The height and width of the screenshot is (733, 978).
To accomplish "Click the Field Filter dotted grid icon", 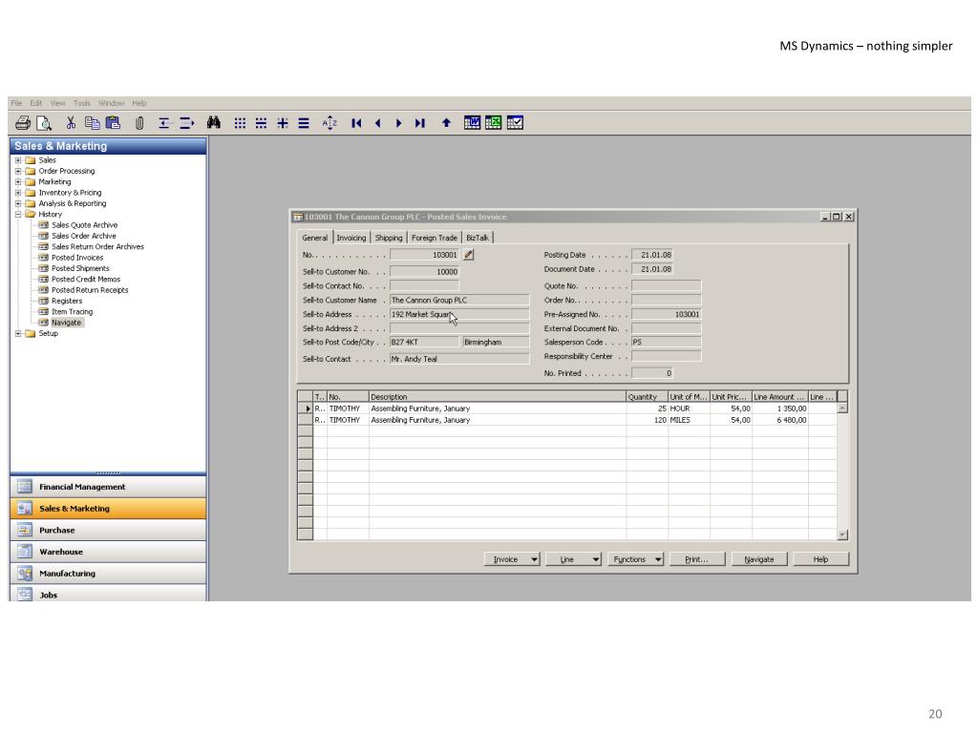I will tap(240, 123).
